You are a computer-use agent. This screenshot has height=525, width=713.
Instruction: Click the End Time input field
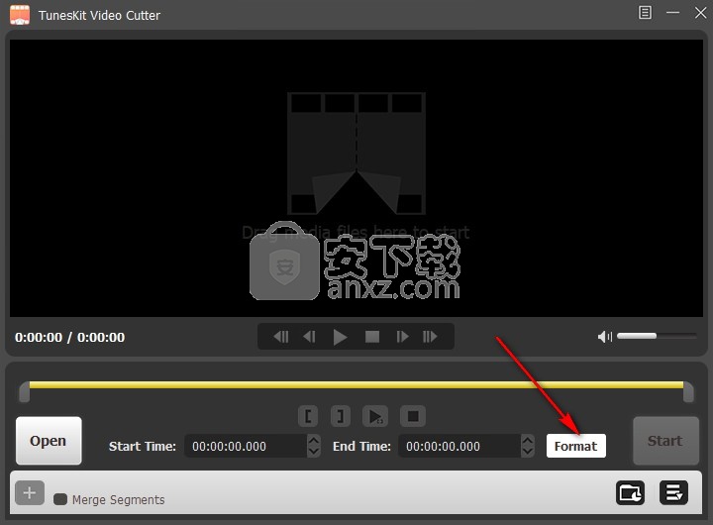click(x=459, y=446)
